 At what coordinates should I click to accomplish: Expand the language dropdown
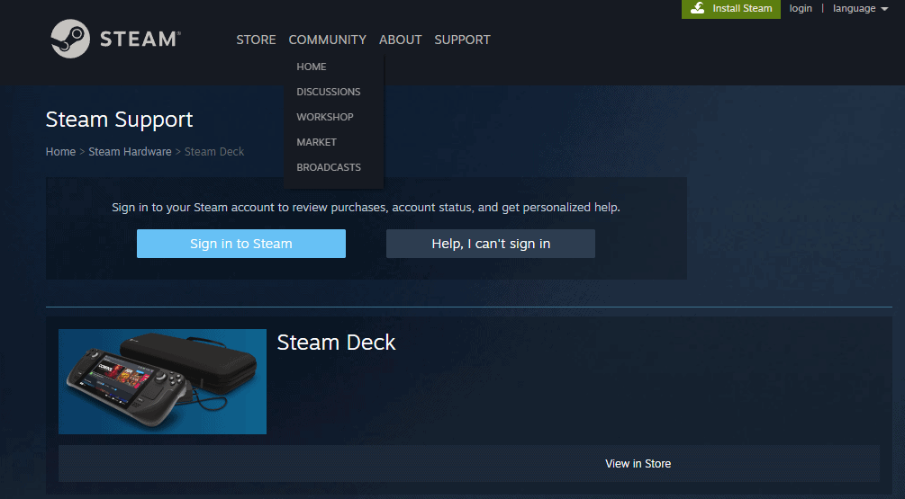[860, 9]
